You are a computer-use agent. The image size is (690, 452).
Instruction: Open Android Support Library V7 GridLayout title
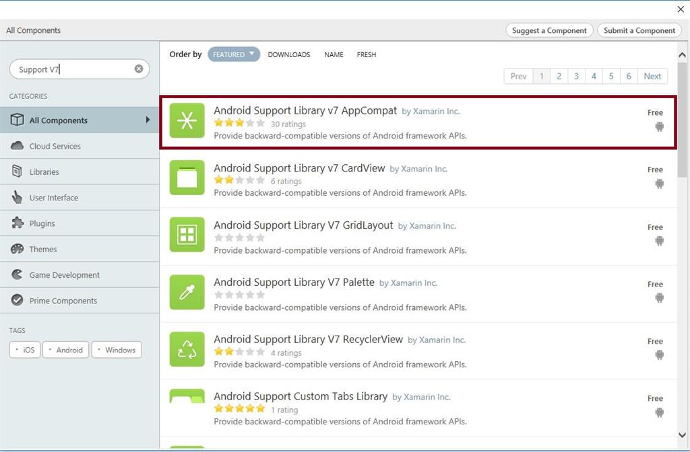point(303,225)
